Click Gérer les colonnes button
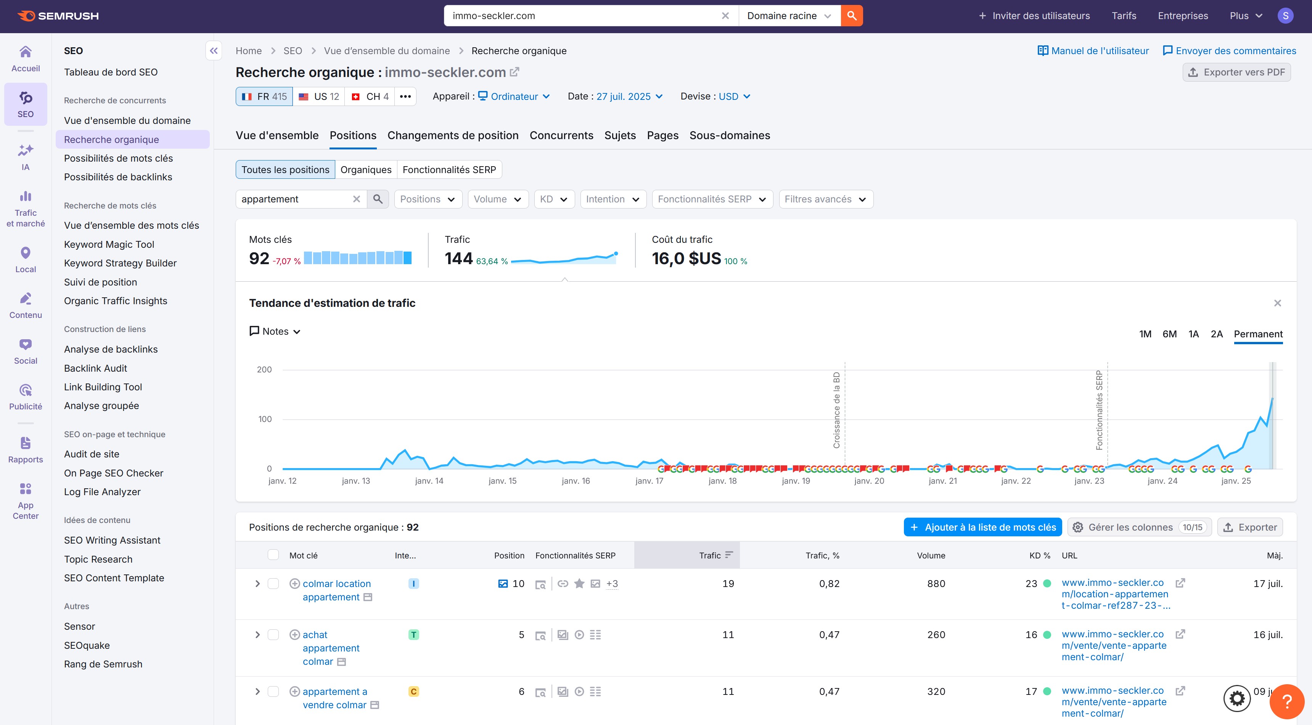This screenshot has height=725, width=1312. point(1139,527)
